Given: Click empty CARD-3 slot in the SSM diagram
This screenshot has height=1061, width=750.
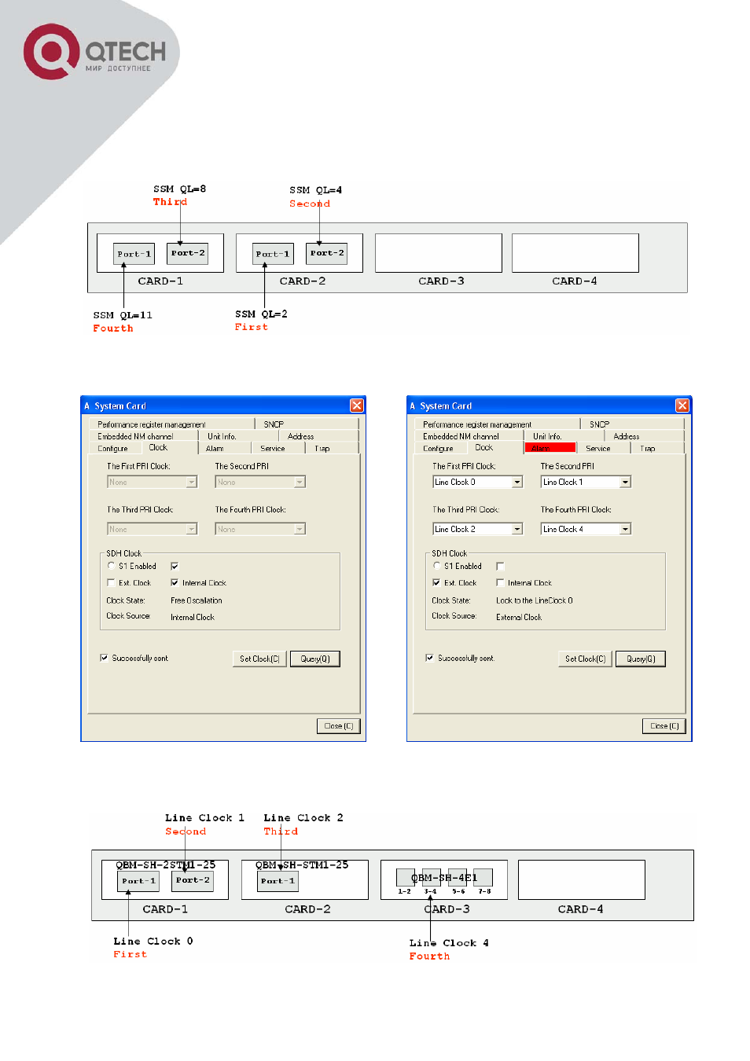Looking at the screenshot, I should tap(439, 253).
